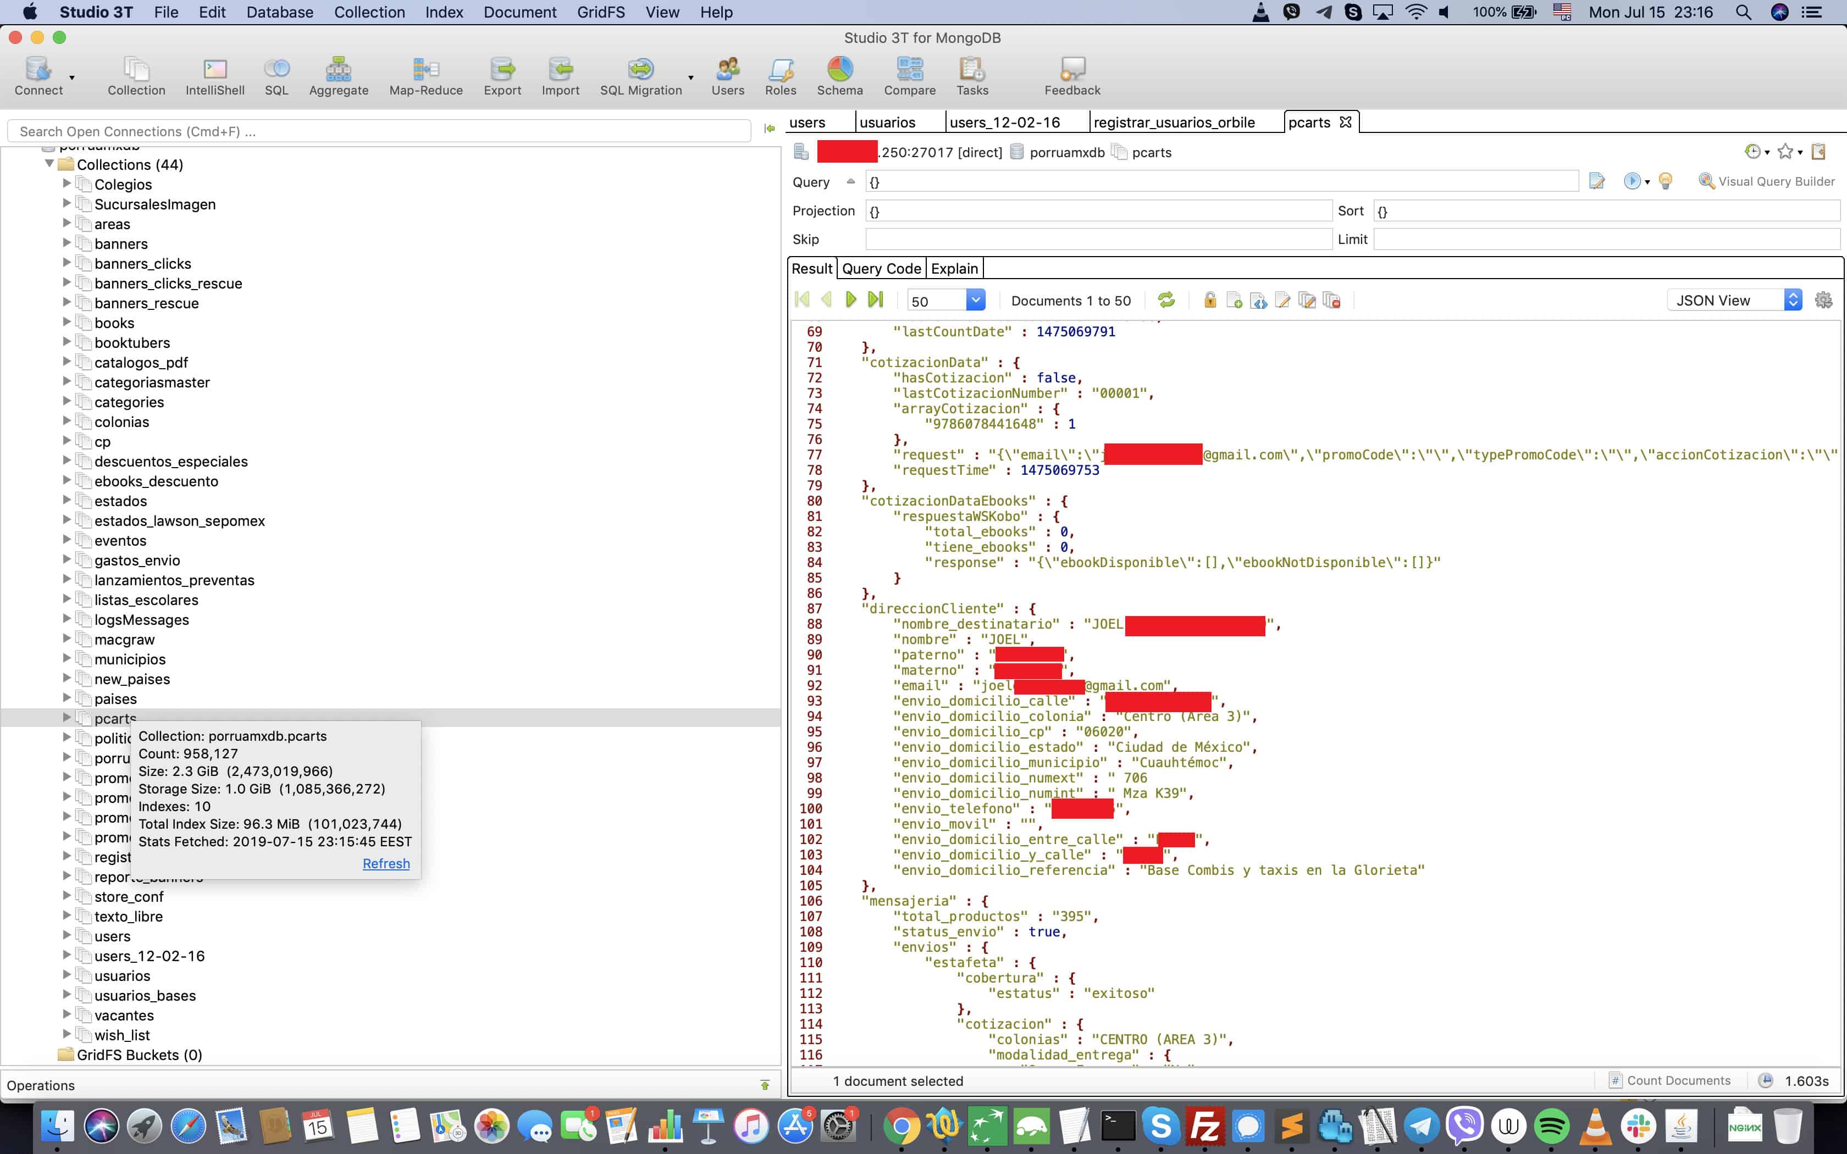1847x1154 pixels.
Task: Refresh the query results
Action: coord(1166,300)
